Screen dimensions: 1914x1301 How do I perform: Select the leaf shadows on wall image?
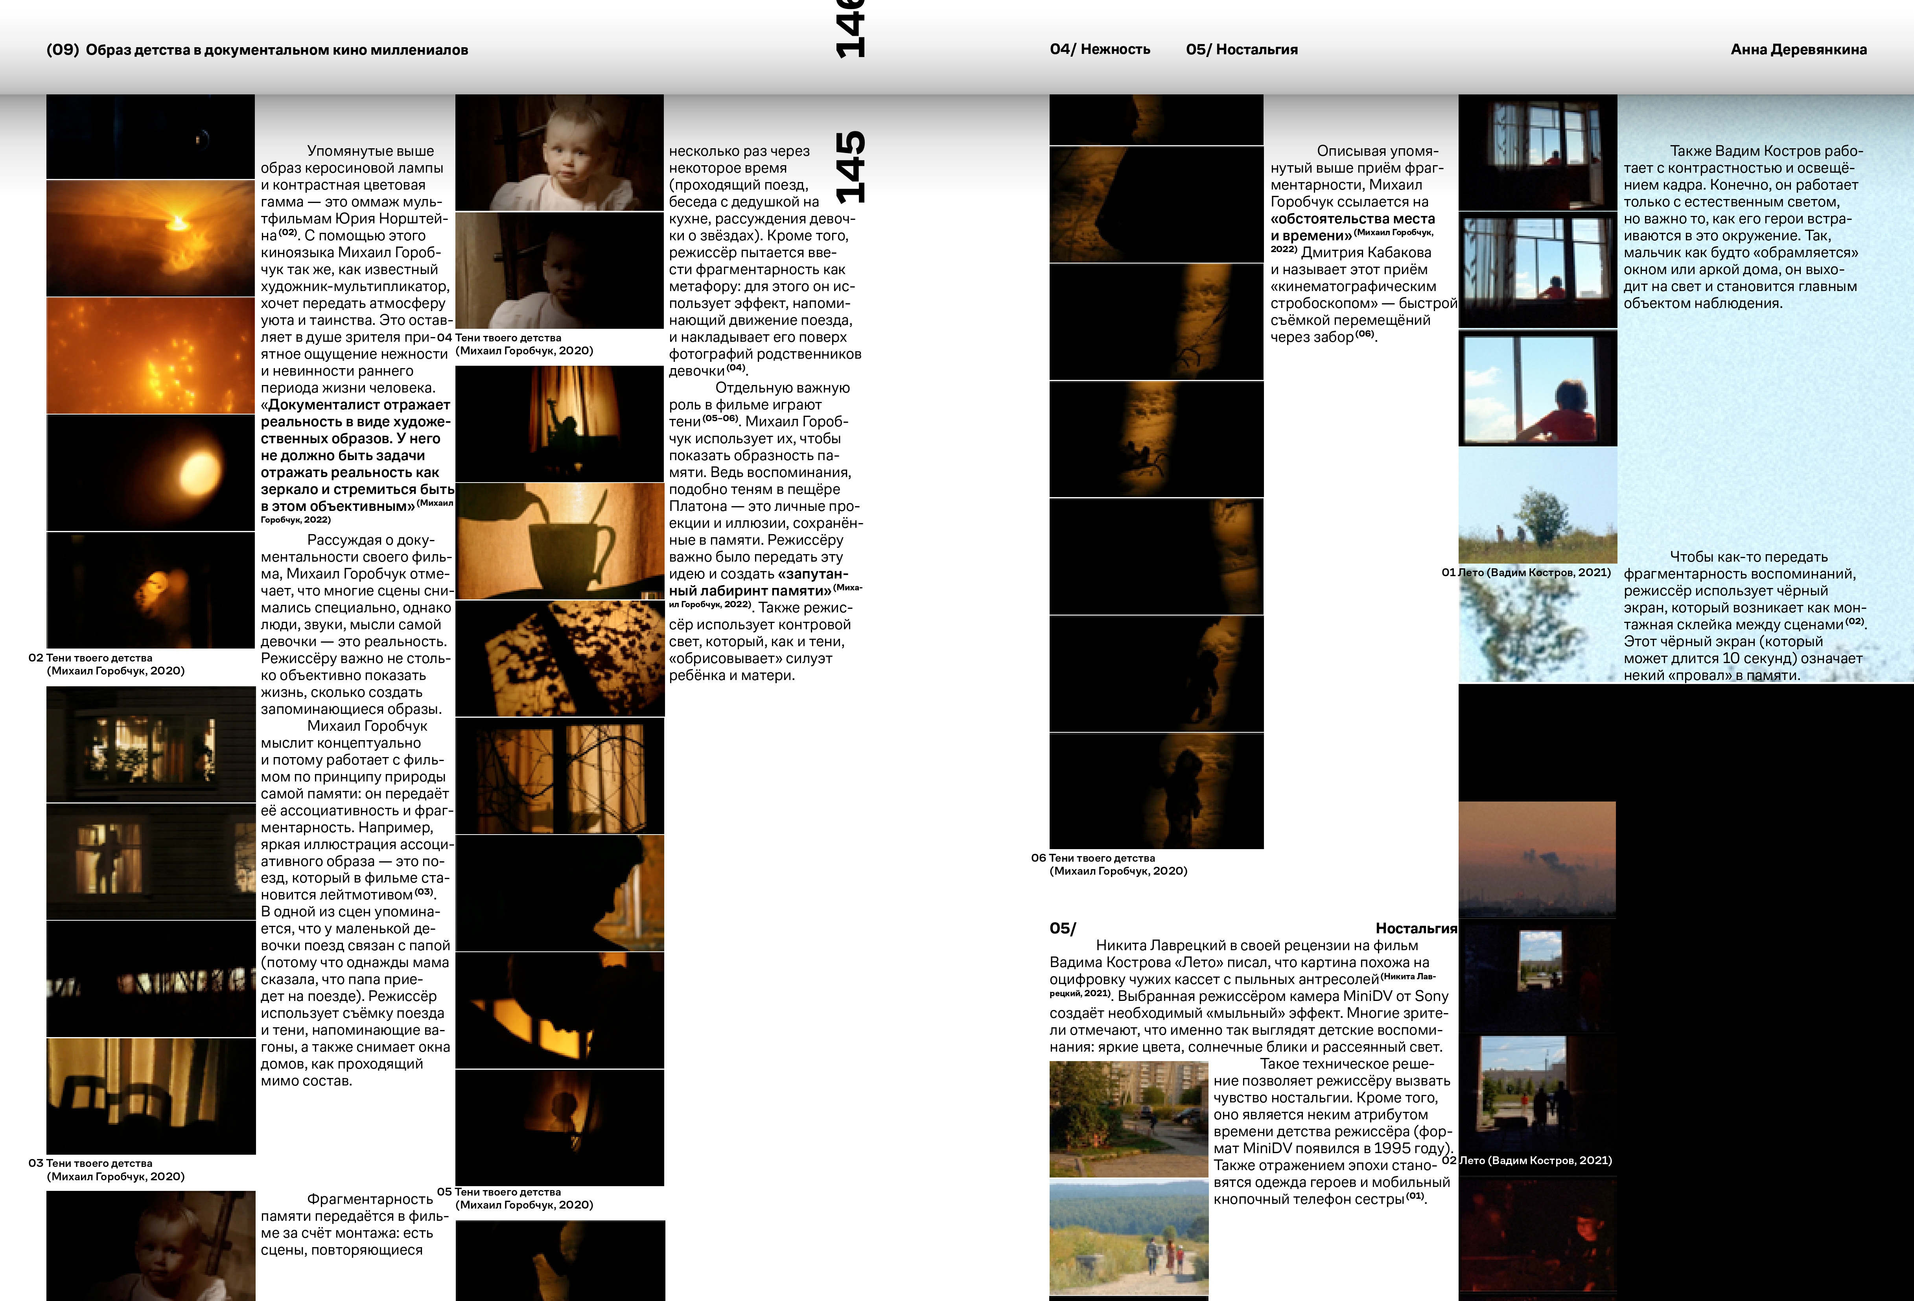559,658
